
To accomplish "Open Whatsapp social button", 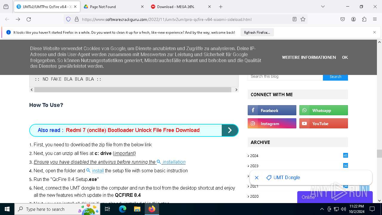I will (324, 110).
